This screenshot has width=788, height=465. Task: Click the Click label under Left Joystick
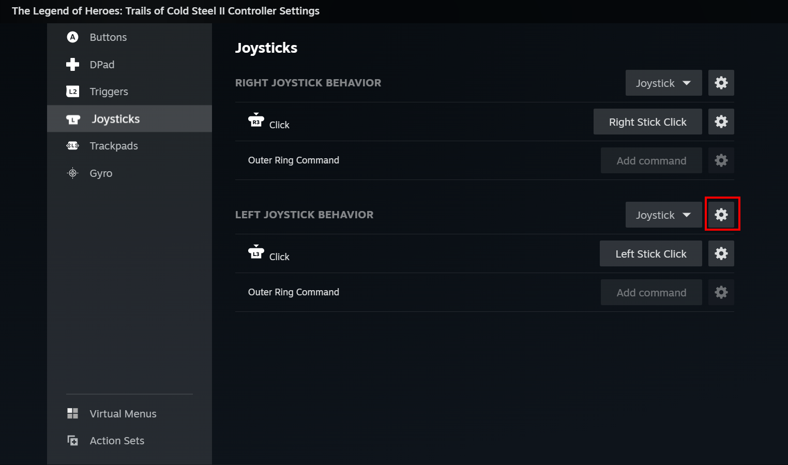[279, 257]
